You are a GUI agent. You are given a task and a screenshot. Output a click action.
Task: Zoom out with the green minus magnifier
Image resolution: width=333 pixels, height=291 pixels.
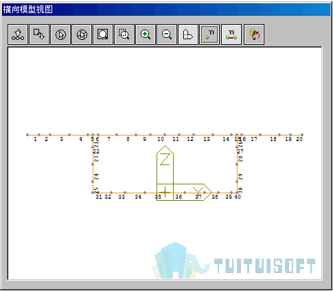pyautogui.click(x=167, y=34)
